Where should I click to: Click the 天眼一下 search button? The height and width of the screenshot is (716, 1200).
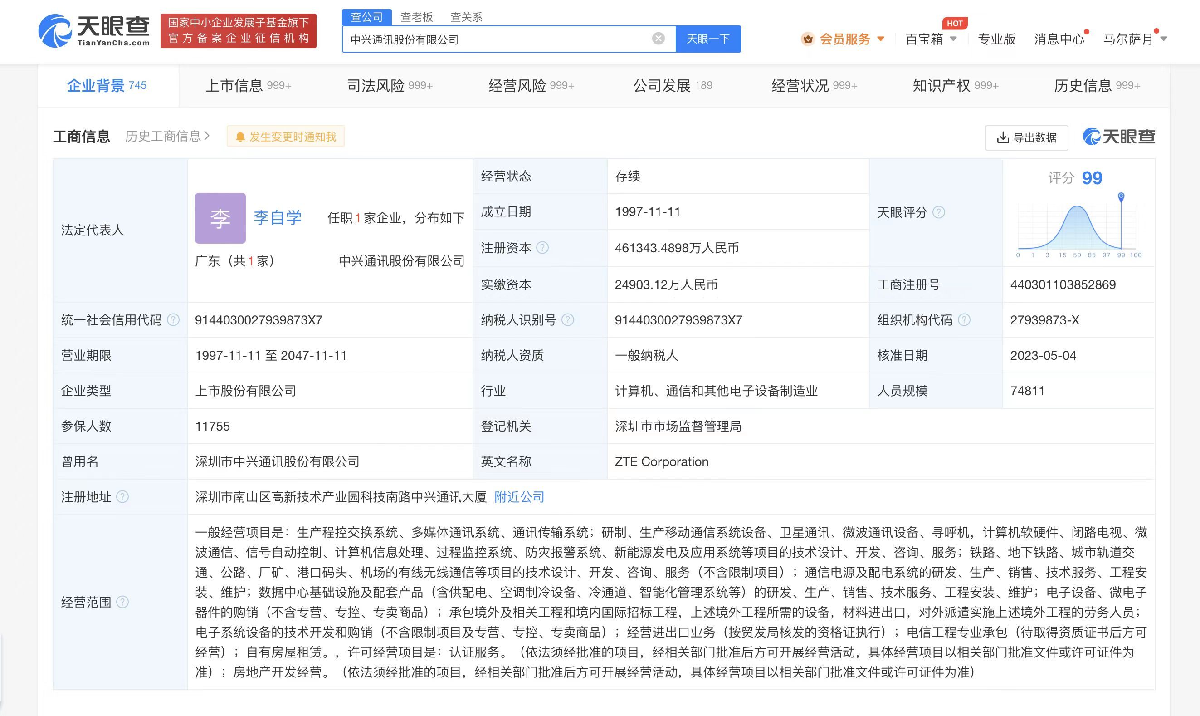[708, 39]
